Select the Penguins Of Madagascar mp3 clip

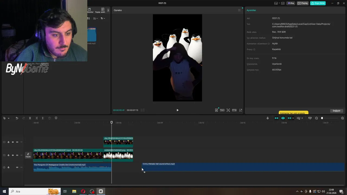pyautogui.click(x=72, y=167)
